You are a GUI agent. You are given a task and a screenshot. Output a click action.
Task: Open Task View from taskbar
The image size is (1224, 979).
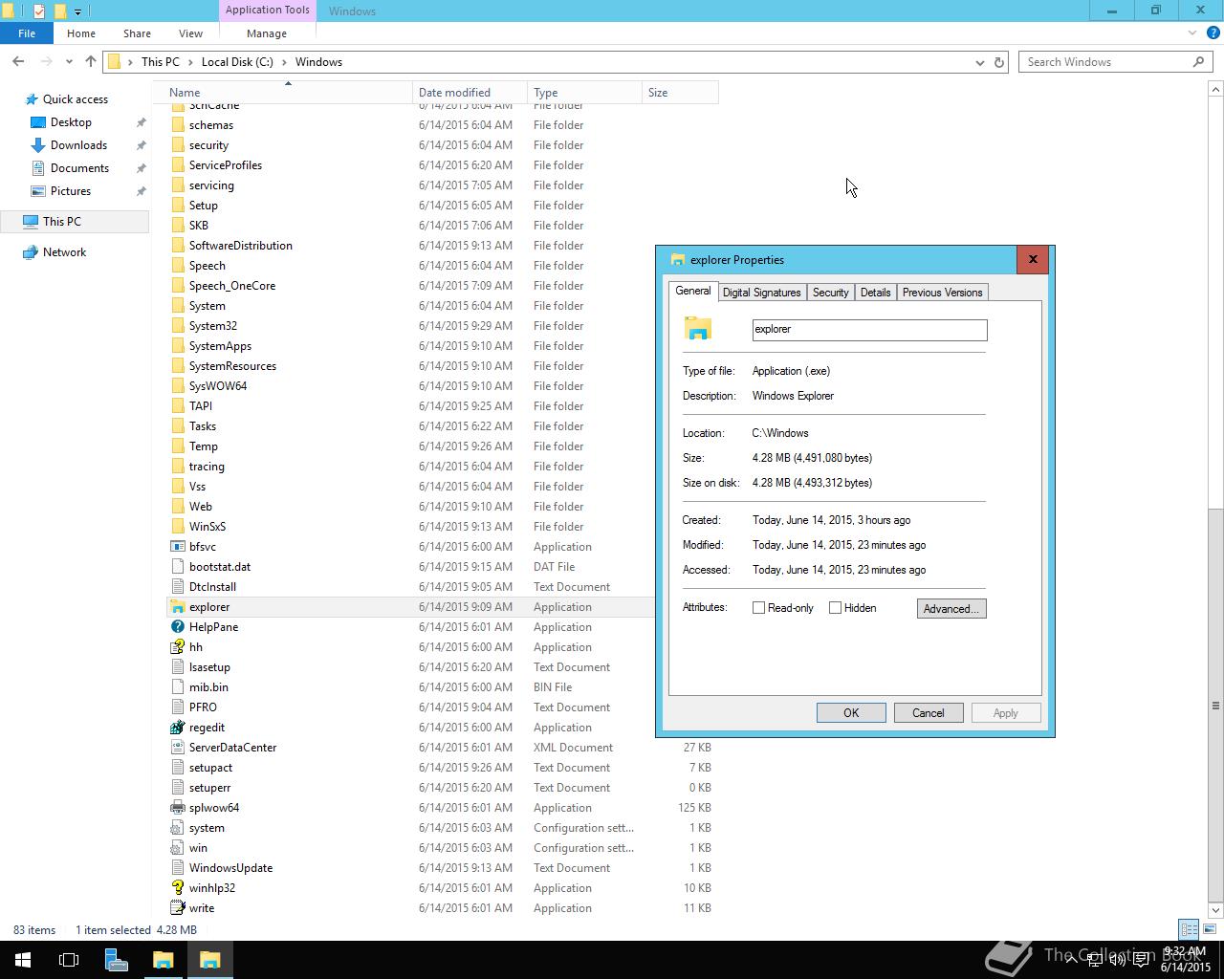(69, 960)
